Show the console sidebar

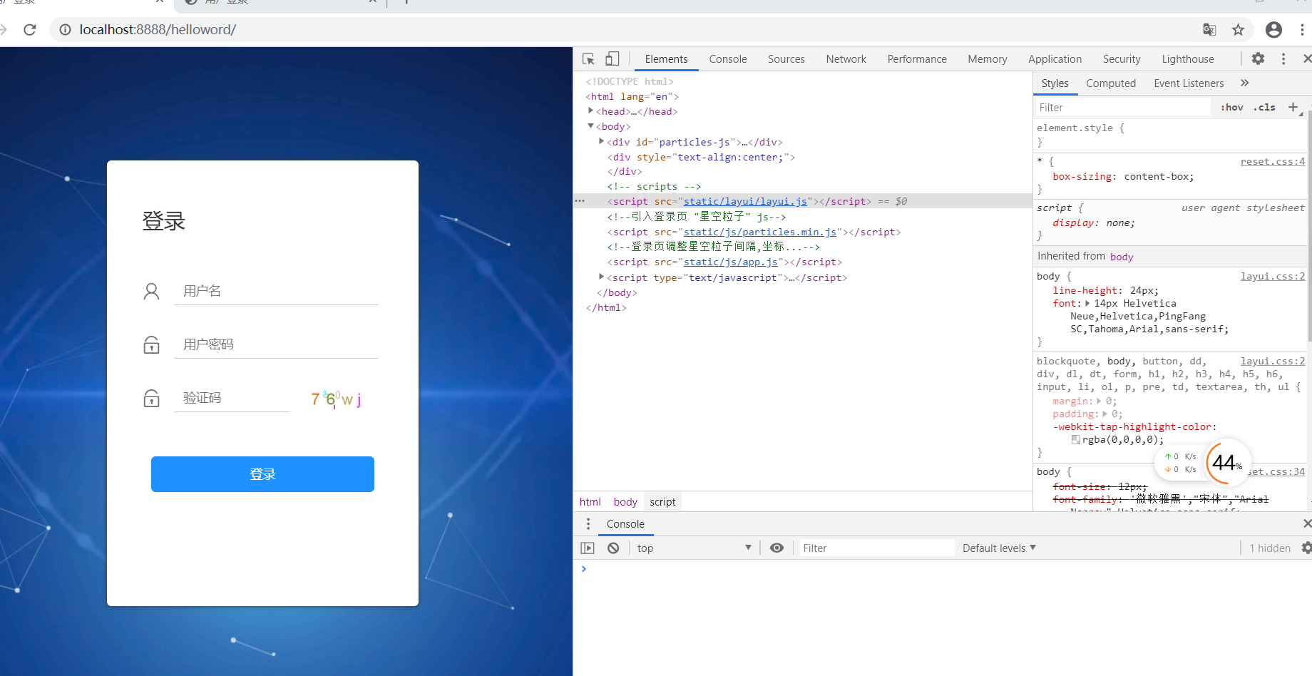click(x=588, y=548)
